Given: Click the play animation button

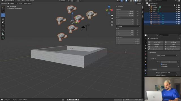Looking at the screenshot, I should coord(74,100).
